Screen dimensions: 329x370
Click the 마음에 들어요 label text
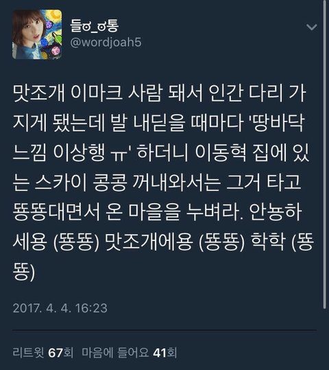[x=115, y=353]
